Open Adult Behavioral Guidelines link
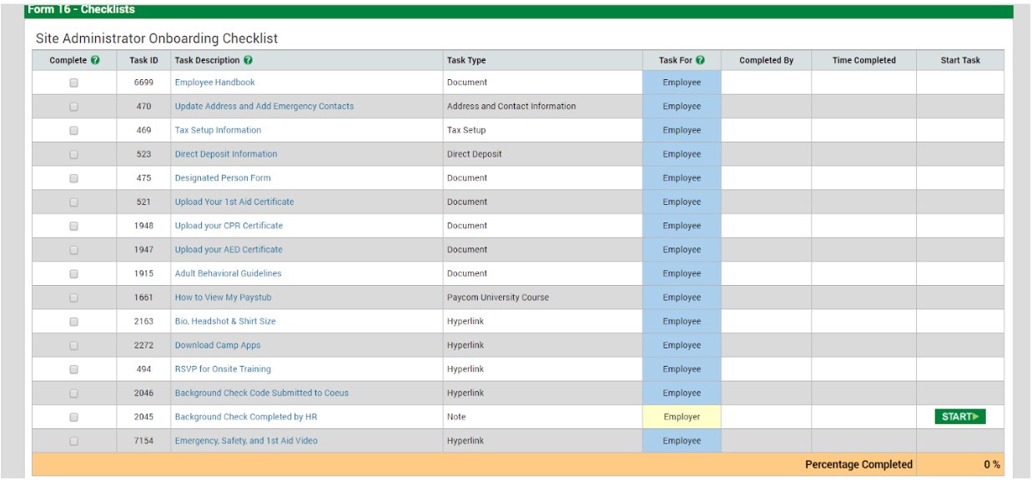 228,273
